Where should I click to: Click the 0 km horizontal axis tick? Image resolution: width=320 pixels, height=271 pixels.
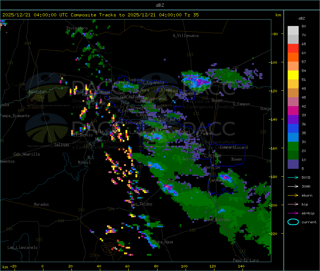[x=42, y=266]
